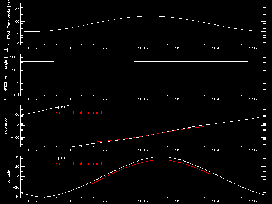
Task: Click tick value 50 on Sun-HESSI-Earth axis
Action: (x=18, y=33)
